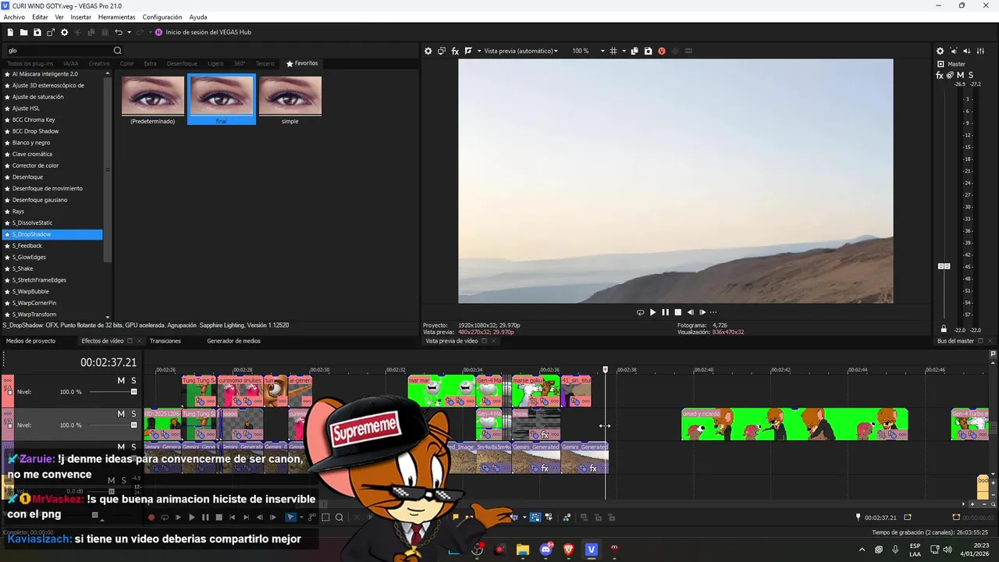Save preview snapshot to file
The width and height of the screenshot is (999, 562).
point(648,51)
